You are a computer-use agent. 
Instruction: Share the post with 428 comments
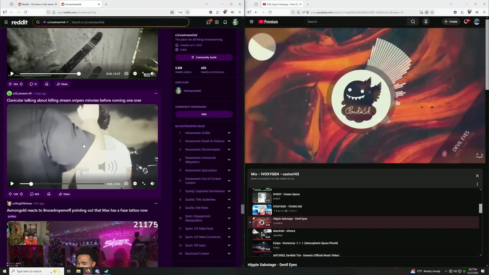[x=64, y=194]
